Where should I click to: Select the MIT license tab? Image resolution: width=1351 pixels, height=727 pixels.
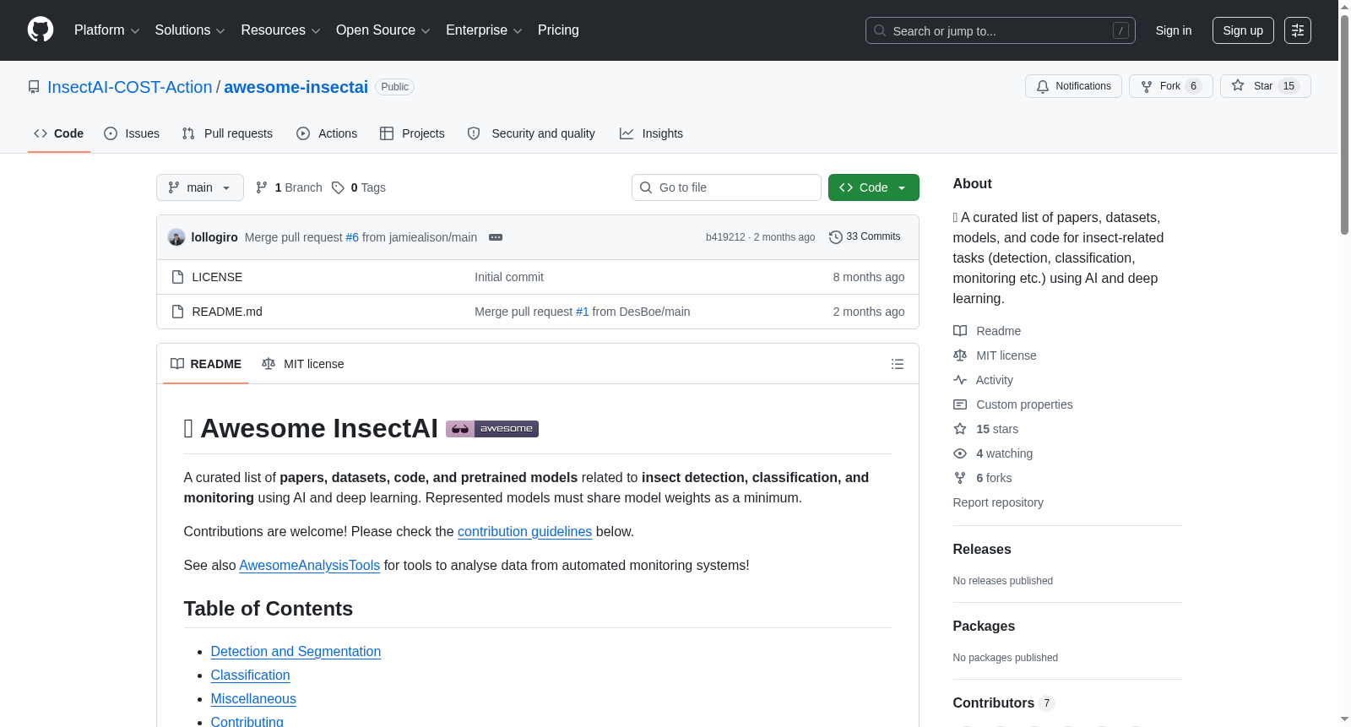(x=303, y=364)
